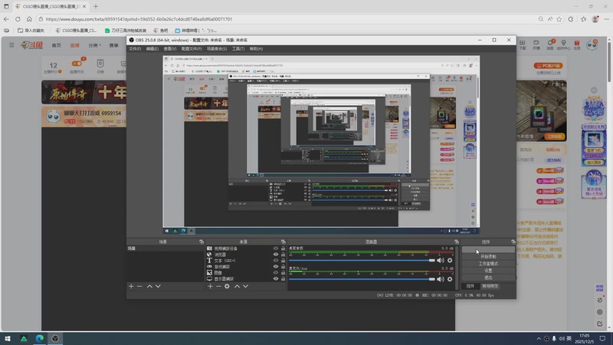This screenshot has height=345, width=613.
Task: Open desktop audio settings gear
Action: pyautogui.click(x=450, y=261)
